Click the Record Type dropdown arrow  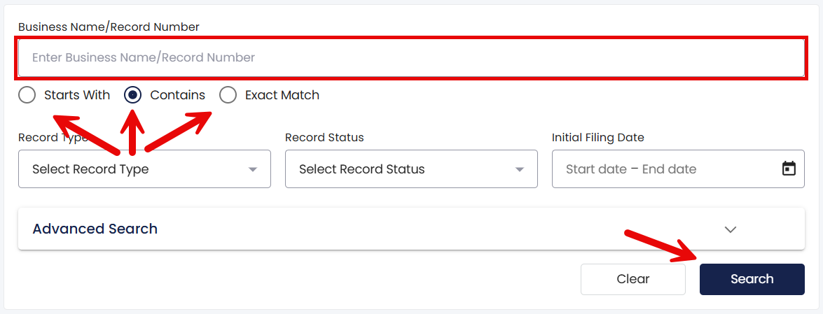[253, 169]
